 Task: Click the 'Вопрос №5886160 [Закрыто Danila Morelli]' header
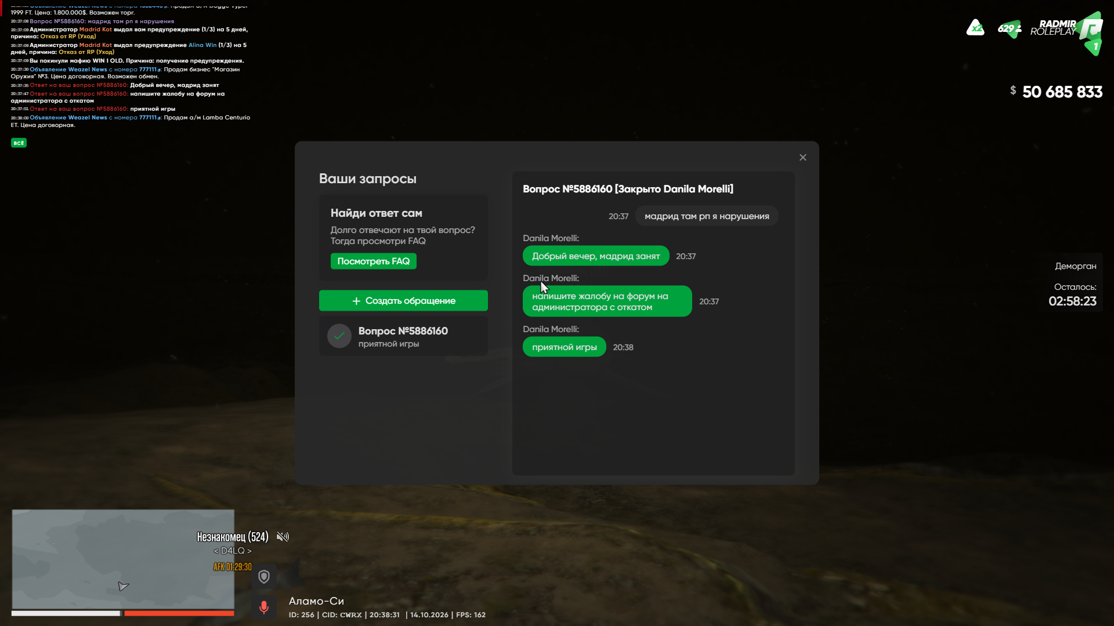pyautogui.click(x=628, y=189)
